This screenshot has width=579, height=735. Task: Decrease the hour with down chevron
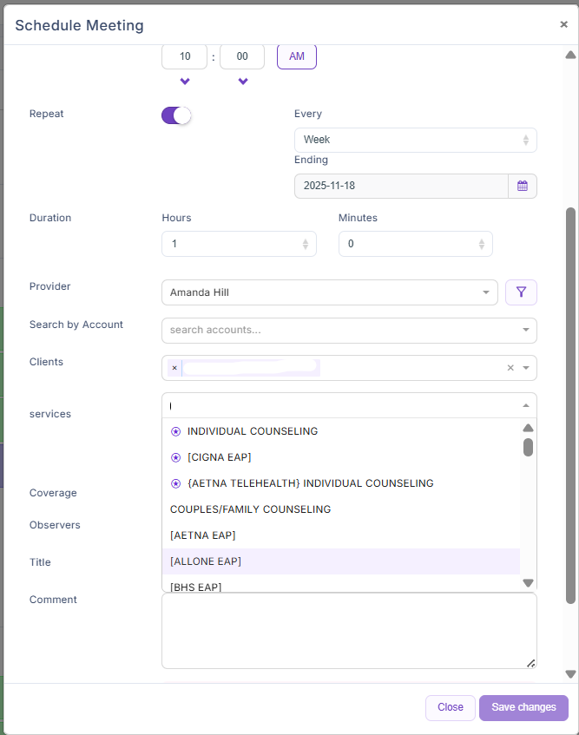pyautogui.click(x=185, y=82)
